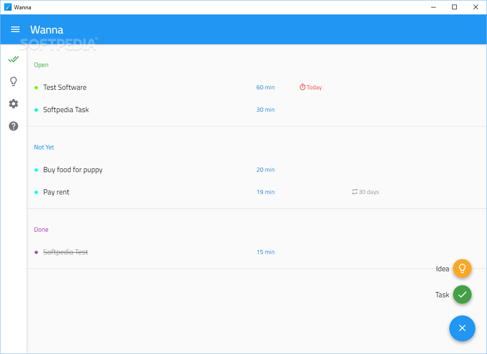Click status dot of Pay rent
487x354 pixels.
(x=36, y=193)
